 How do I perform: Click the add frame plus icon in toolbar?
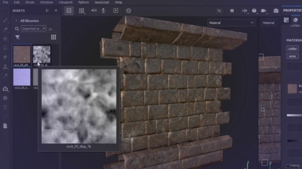tap(116, 10)
